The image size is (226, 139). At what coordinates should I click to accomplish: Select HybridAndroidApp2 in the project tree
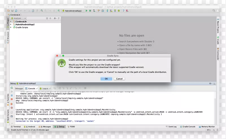(x=25, y=25)
